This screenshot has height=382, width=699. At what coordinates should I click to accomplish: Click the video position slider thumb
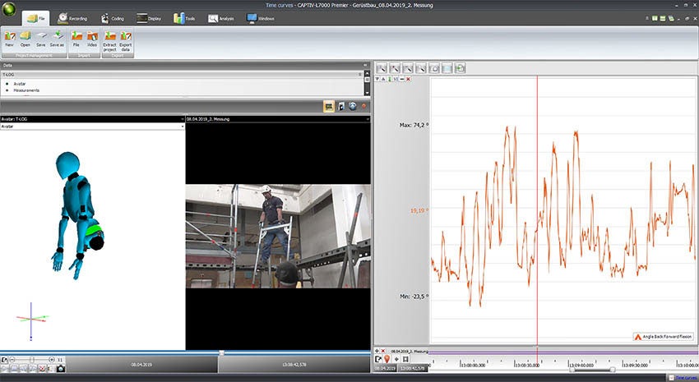221,352
